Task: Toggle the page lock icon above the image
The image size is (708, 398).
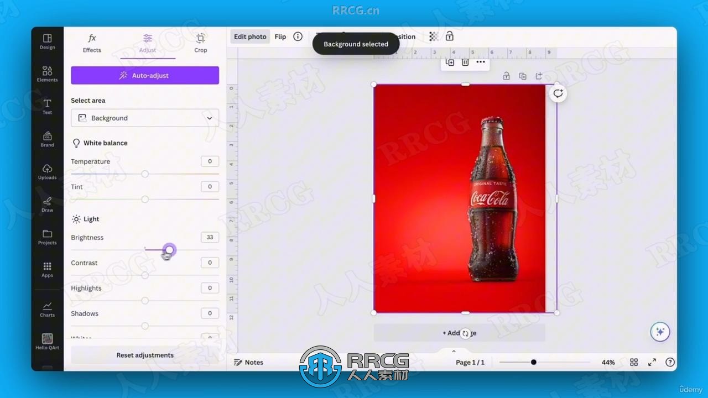Action: click(x=506, y=76)
